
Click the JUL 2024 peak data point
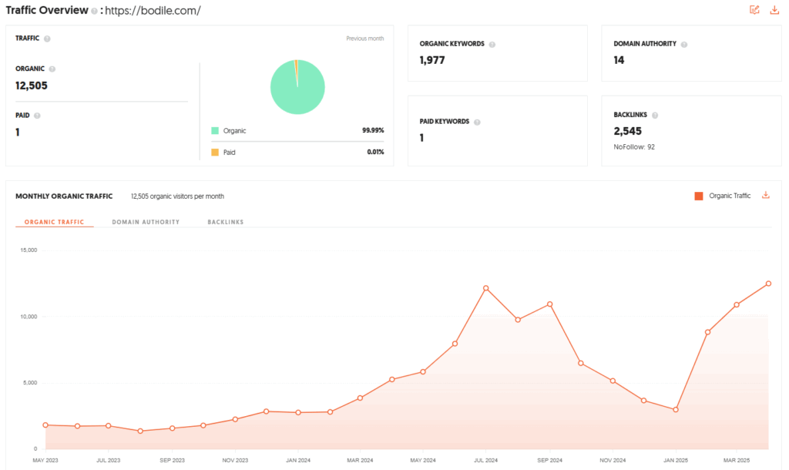[486, 288]
